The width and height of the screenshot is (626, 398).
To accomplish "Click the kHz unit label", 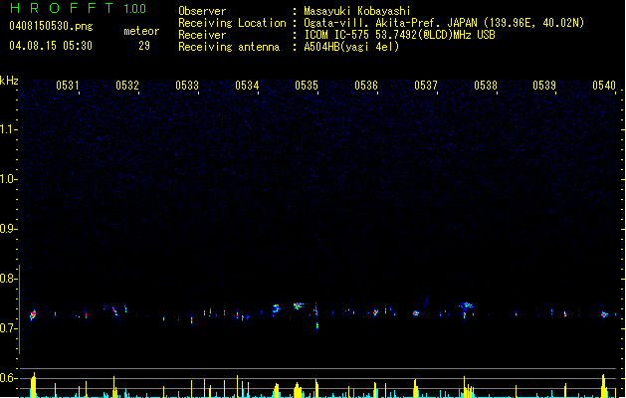I will [9, 81].
